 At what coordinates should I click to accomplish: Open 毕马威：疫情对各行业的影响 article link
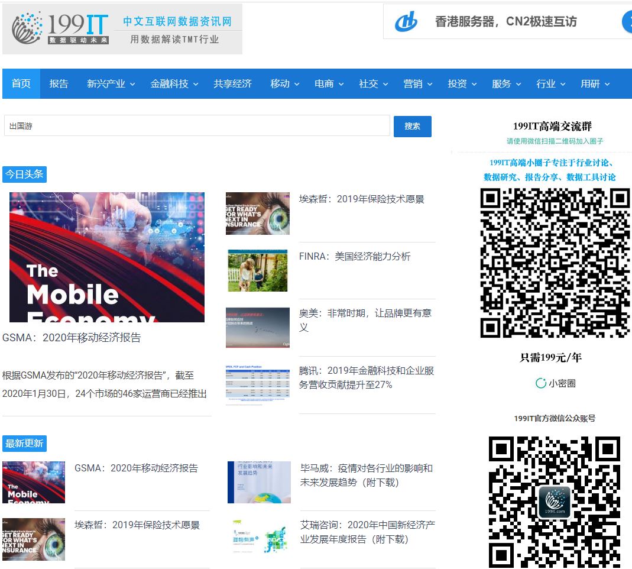[367, 476]
